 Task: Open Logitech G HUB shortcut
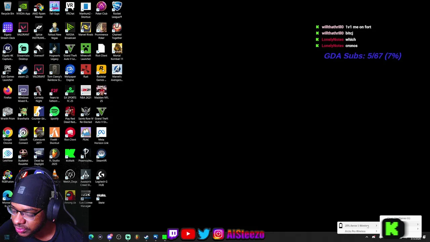click(101, 178)
